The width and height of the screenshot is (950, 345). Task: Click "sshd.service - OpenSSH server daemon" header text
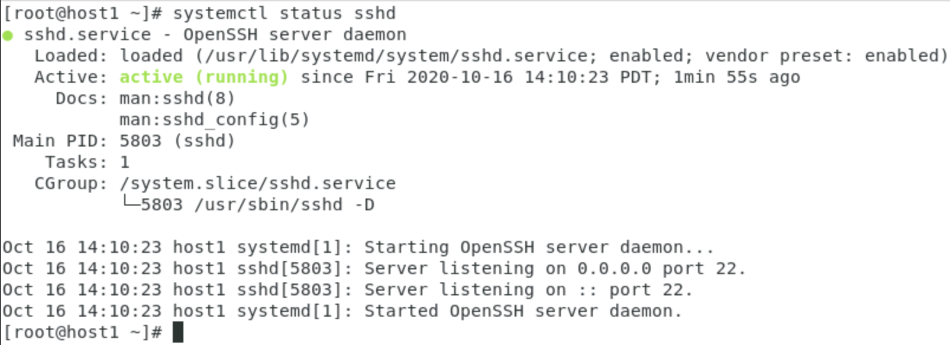[215, 35]
